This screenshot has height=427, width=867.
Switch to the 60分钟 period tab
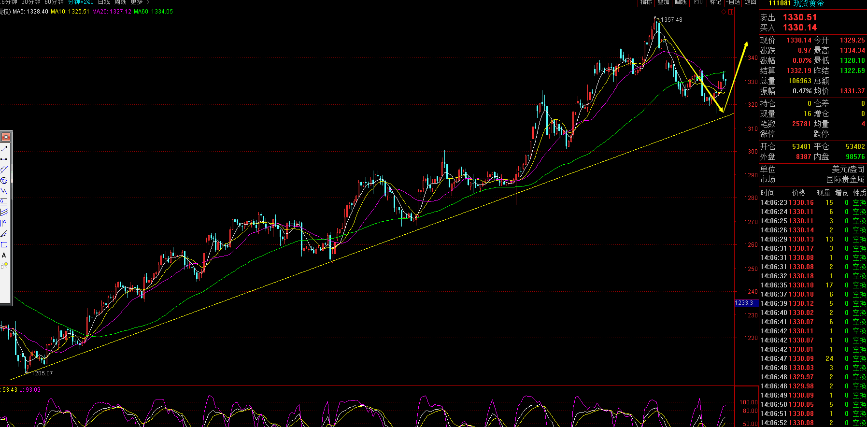tap(54, 2)
